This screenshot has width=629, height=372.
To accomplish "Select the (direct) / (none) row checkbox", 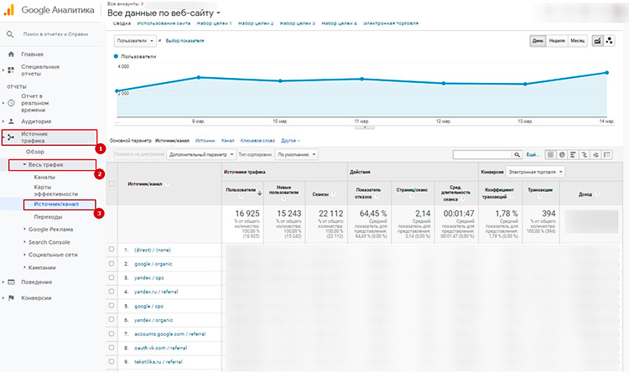I will 112,250.
